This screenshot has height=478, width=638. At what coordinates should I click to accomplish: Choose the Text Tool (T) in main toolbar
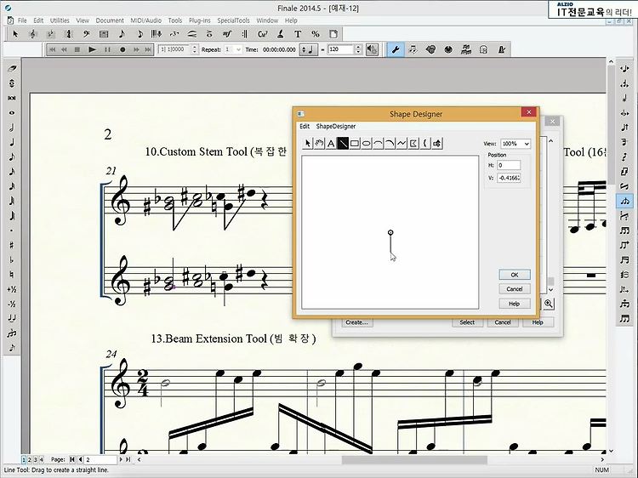point(298,34)
